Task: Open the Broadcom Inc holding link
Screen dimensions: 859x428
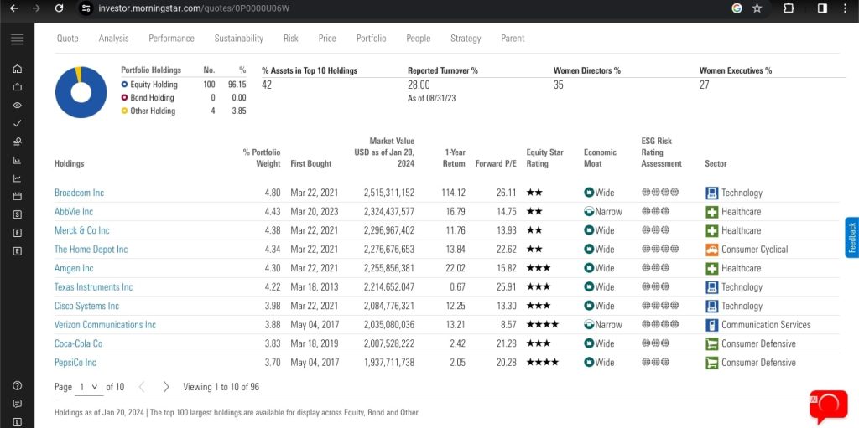Action: pos(79,193)
